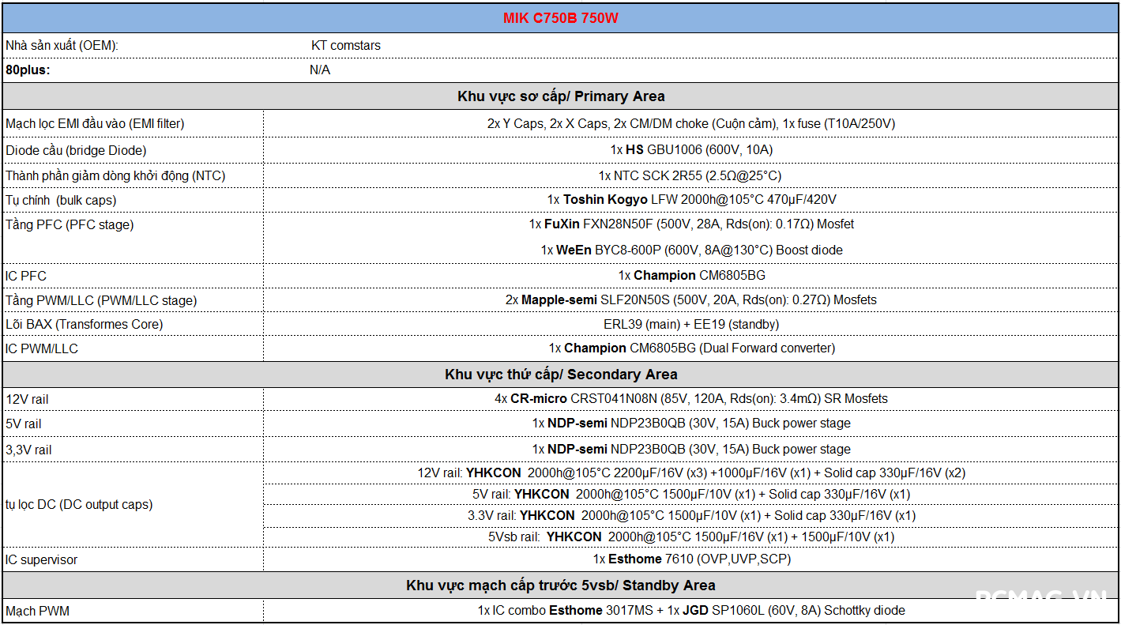
Task: Select the WeEn BYC8-600P boost diode line
Action: [x=690, y=250]
